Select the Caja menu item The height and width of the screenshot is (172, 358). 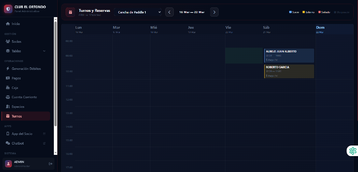coord(15,88)
